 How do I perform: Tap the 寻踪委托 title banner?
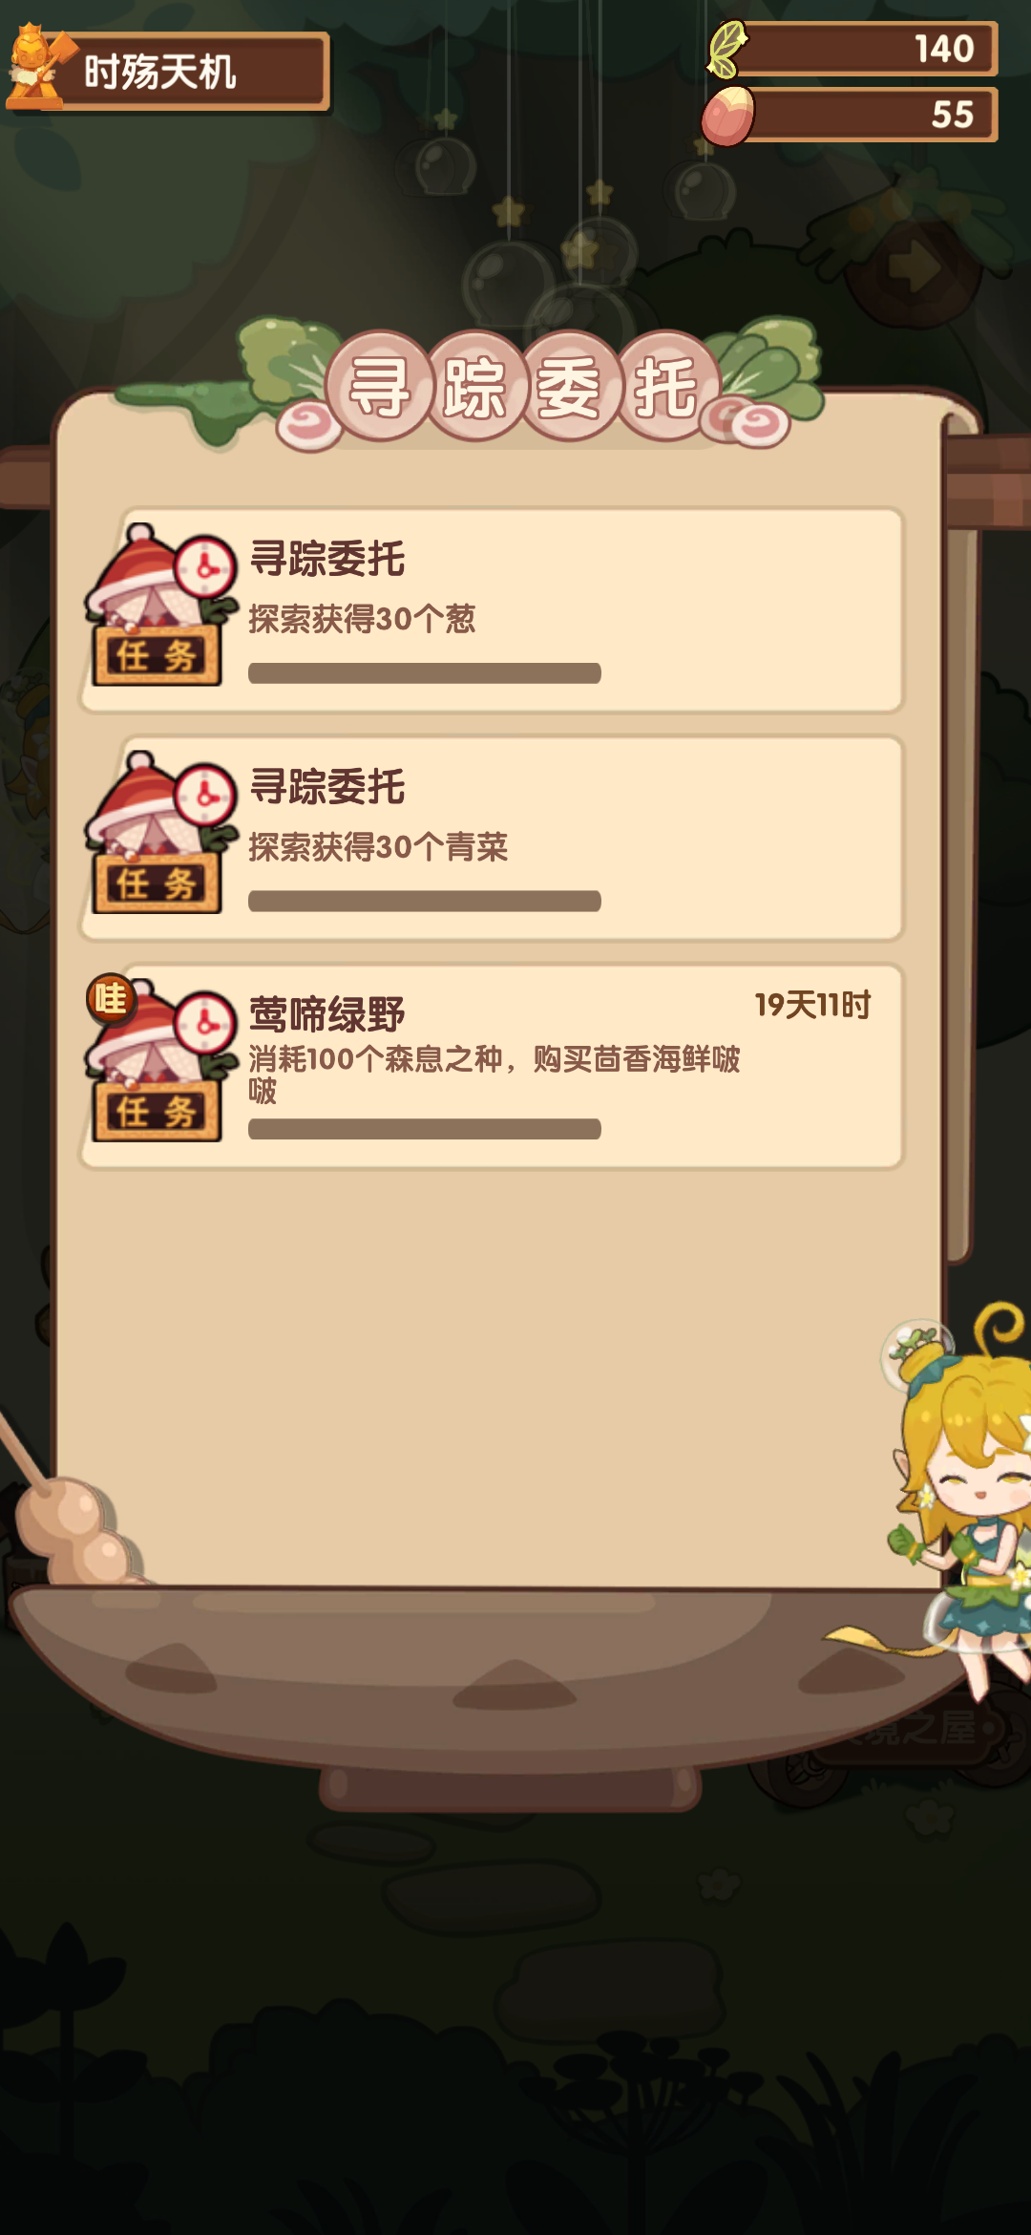tap(523, 387)
